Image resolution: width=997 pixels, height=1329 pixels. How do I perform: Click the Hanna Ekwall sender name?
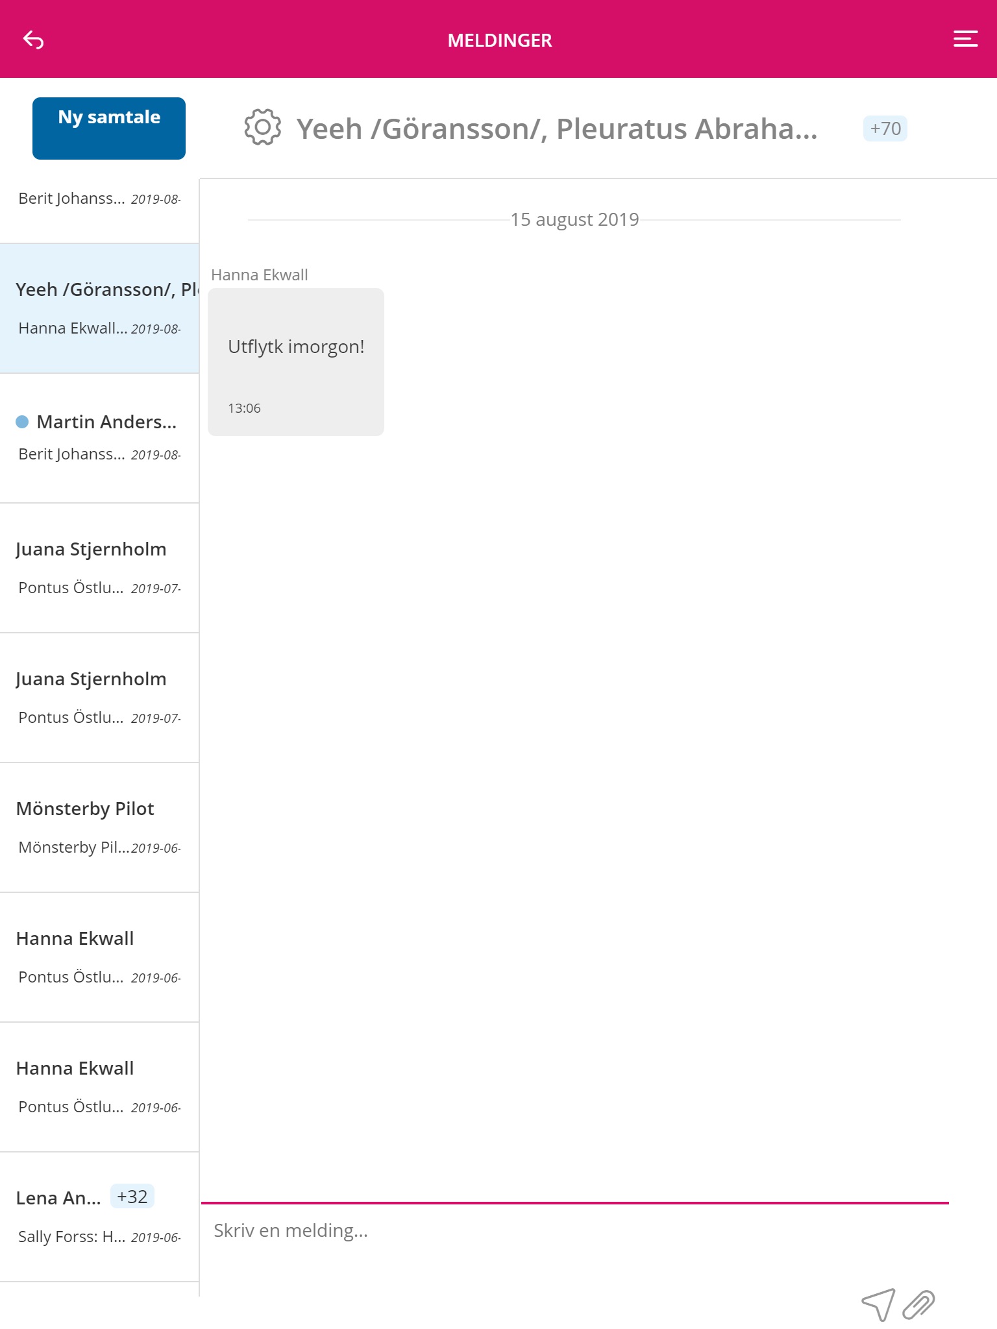click(x=260, y=274)
